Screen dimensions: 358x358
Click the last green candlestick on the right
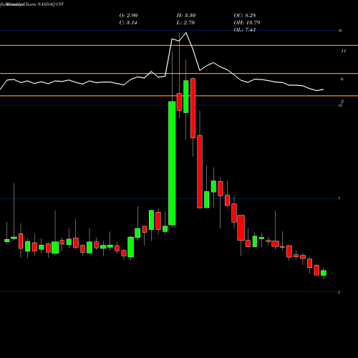324,273
